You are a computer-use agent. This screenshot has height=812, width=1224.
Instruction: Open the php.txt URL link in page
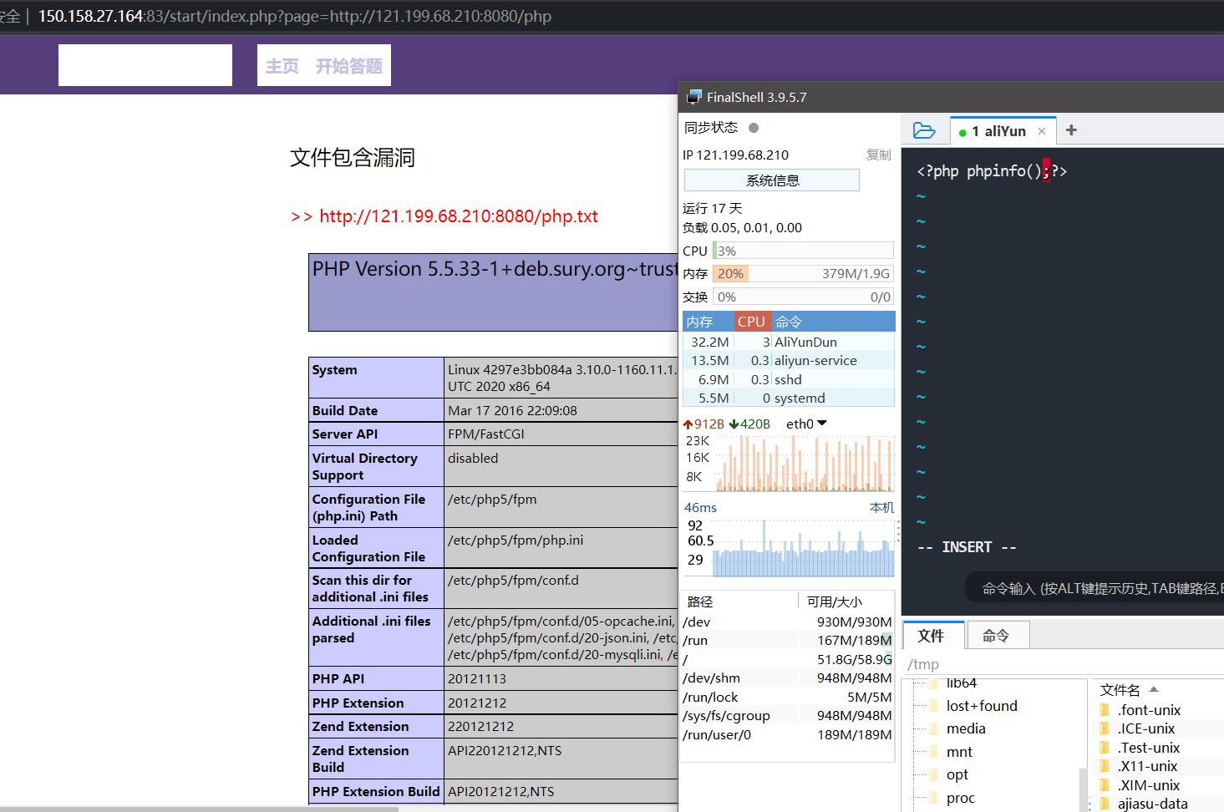click(x=459, y=216)
